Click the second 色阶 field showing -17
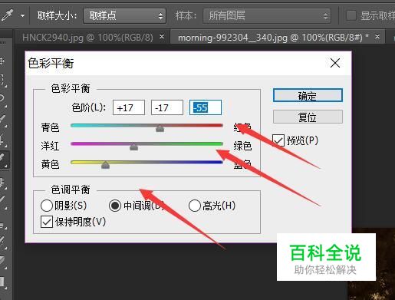 (x=167, y=107)
